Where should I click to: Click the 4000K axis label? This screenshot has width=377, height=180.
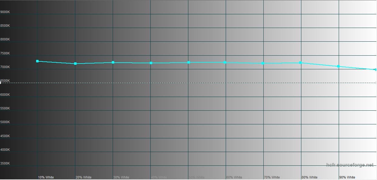(x=5, y=150)
